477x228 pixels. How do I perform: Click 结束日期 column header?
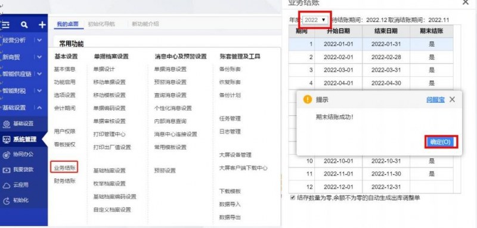pos(386,31)
